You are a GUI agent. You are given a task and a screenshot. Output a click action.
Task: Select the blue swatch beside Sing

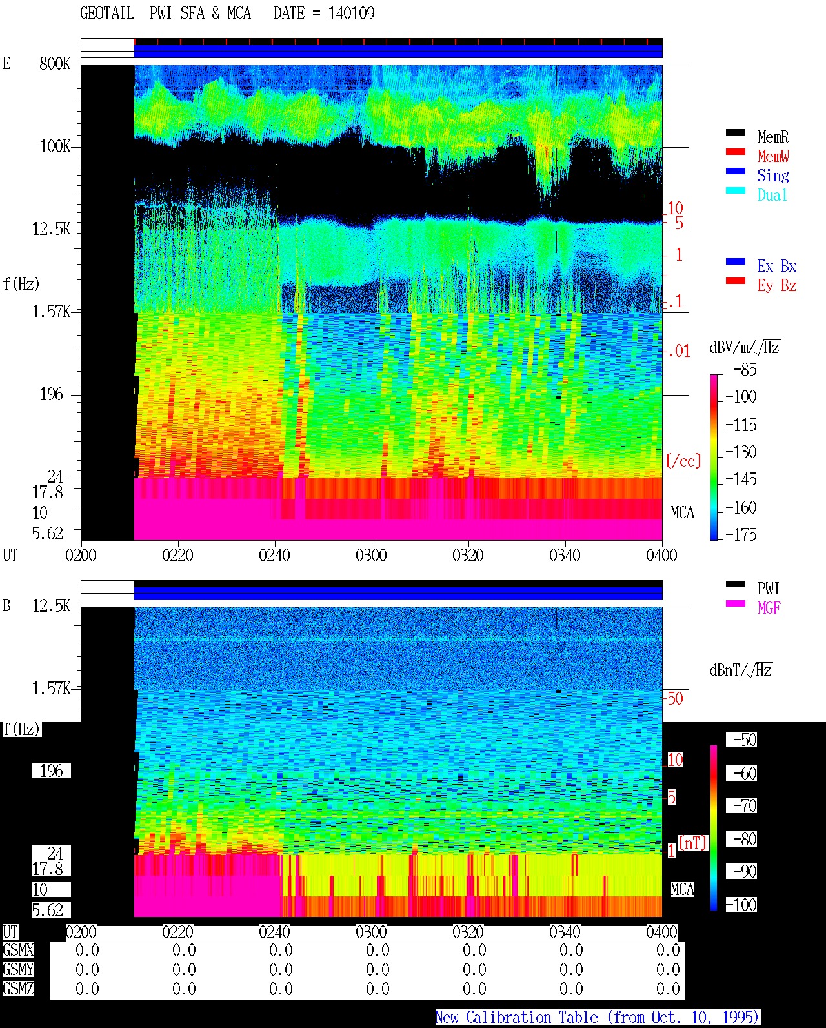point(736,172)
